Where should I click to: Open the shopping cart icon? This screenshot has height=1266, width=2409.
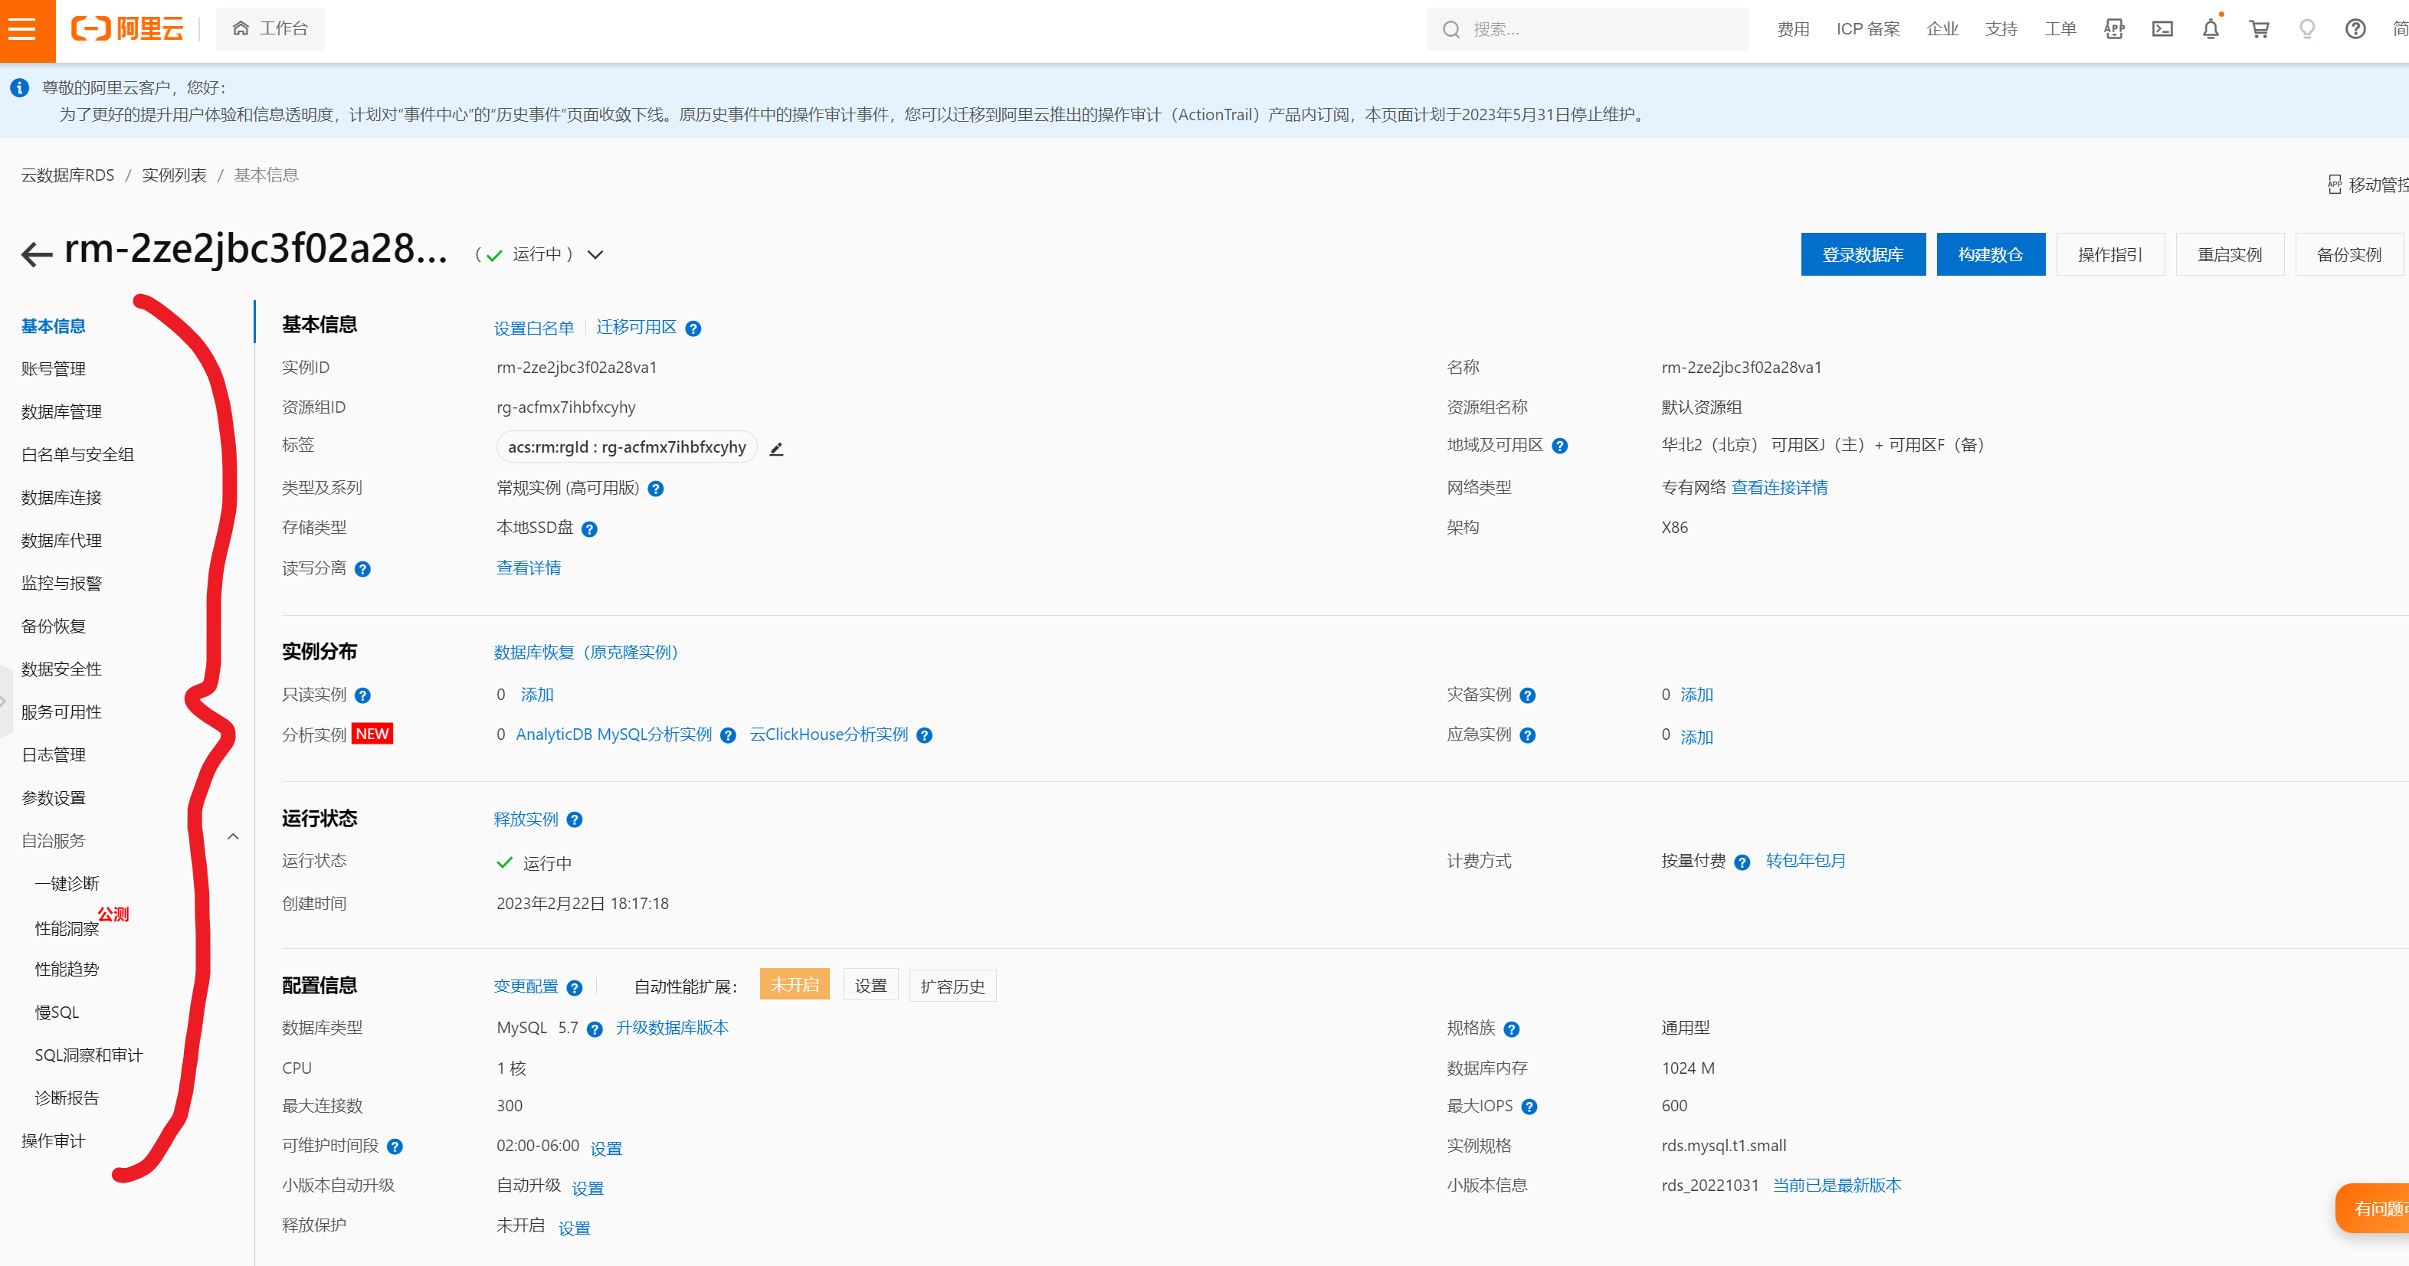[x=2260, y=29]
